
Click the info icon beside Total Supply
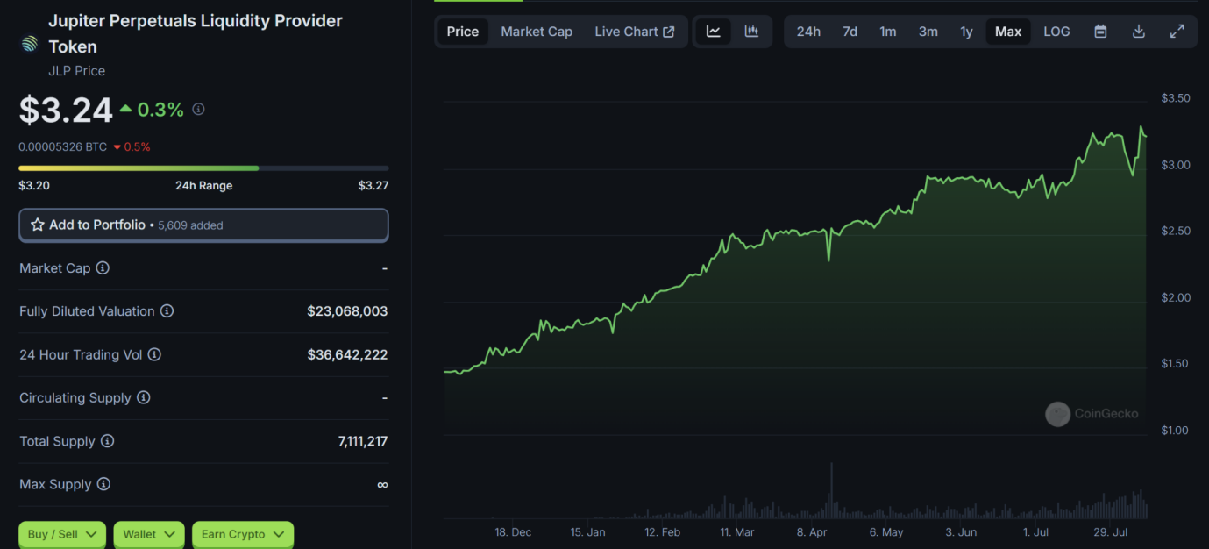click(x=107, y=441)
